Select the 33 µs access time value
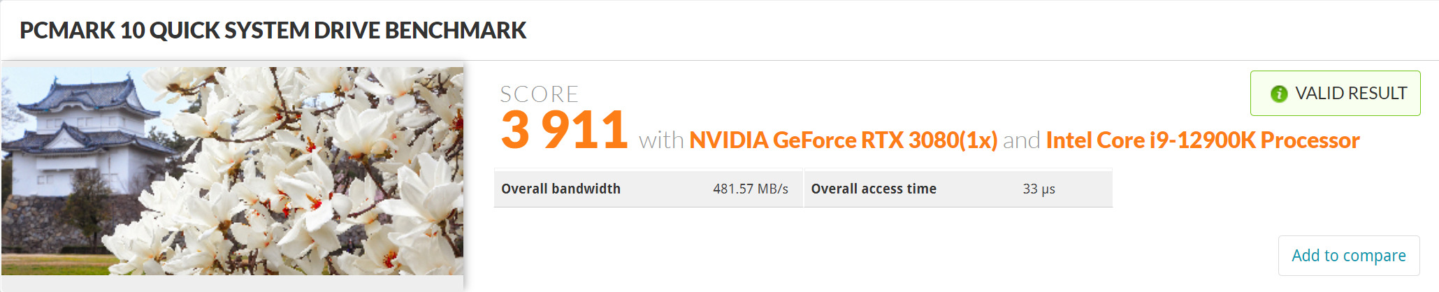This screenshot has width=1439, height=292. 1039,189
